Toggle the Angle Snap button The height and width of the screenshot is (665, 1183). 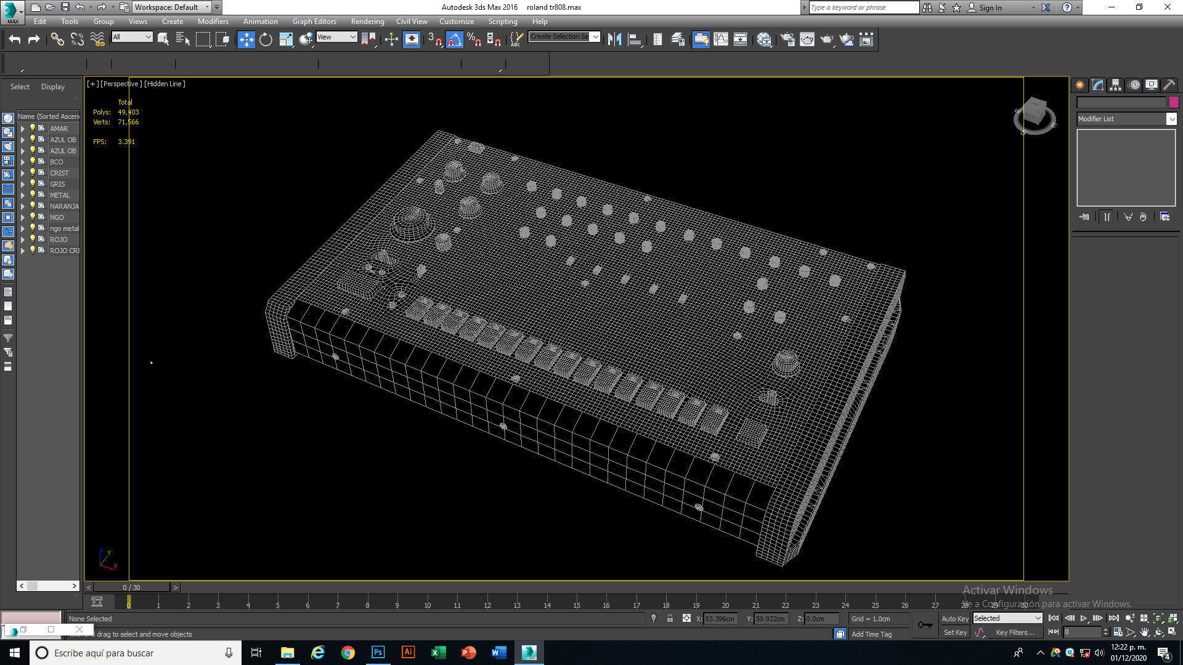pos(454,39)
